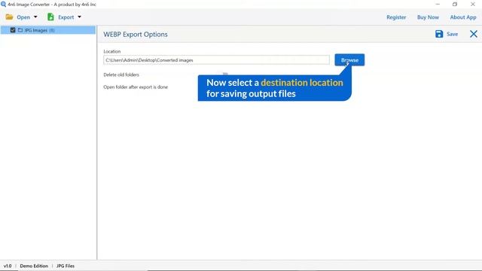Minimize the 4n6 Image Converter window
This screenshot has width=482, height=271.
pos(438,5)
